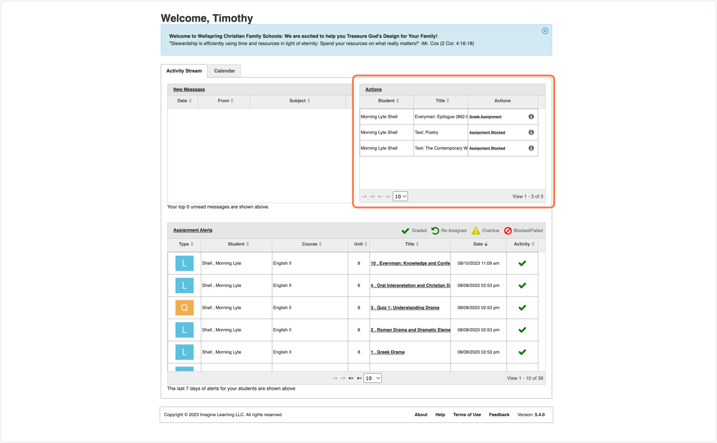Open the New Messages heading link
This screenshot has height=443, width=717.
[189, 90]
